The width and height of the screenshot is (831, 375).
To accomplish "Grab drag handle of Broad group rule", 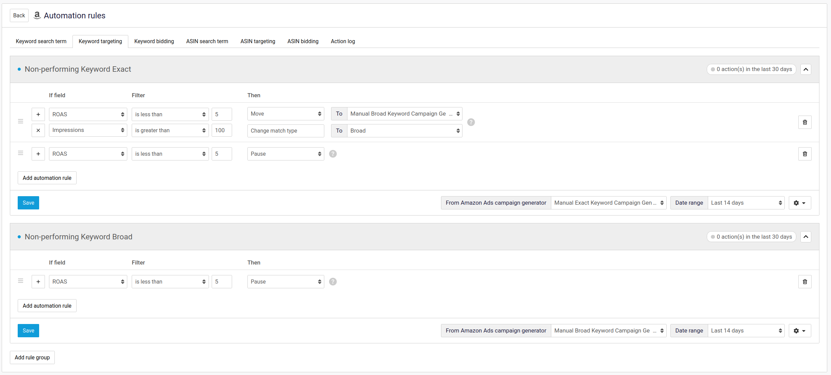I will [x=20, y=281].
